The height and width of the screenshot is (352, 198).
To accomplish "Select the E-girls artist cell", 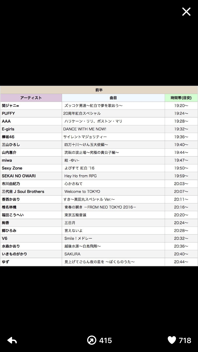I will click(x=31, y=129).
